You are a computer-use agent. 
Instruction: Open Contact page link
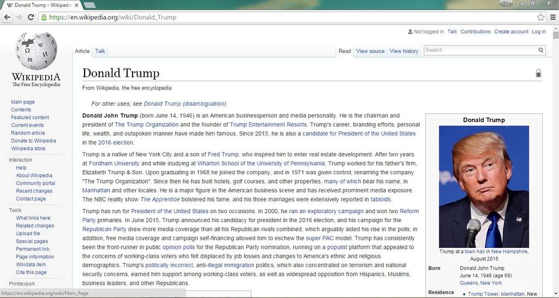pos(31,199)
